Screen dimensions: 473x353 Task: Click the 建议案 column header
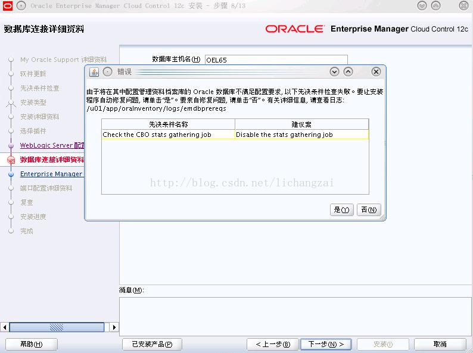point(301,124)
